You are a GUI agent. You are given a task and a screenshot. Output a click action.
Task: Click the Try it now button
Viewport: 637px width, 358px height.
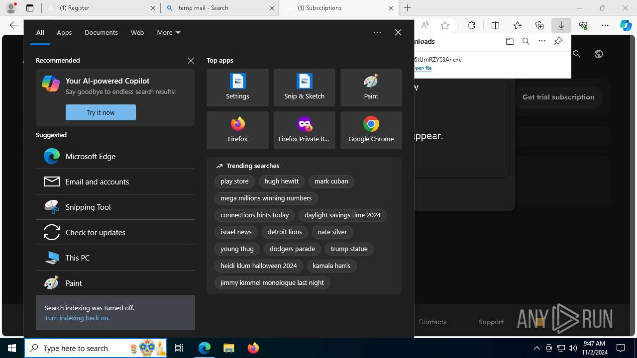click(x=101, y=112)
